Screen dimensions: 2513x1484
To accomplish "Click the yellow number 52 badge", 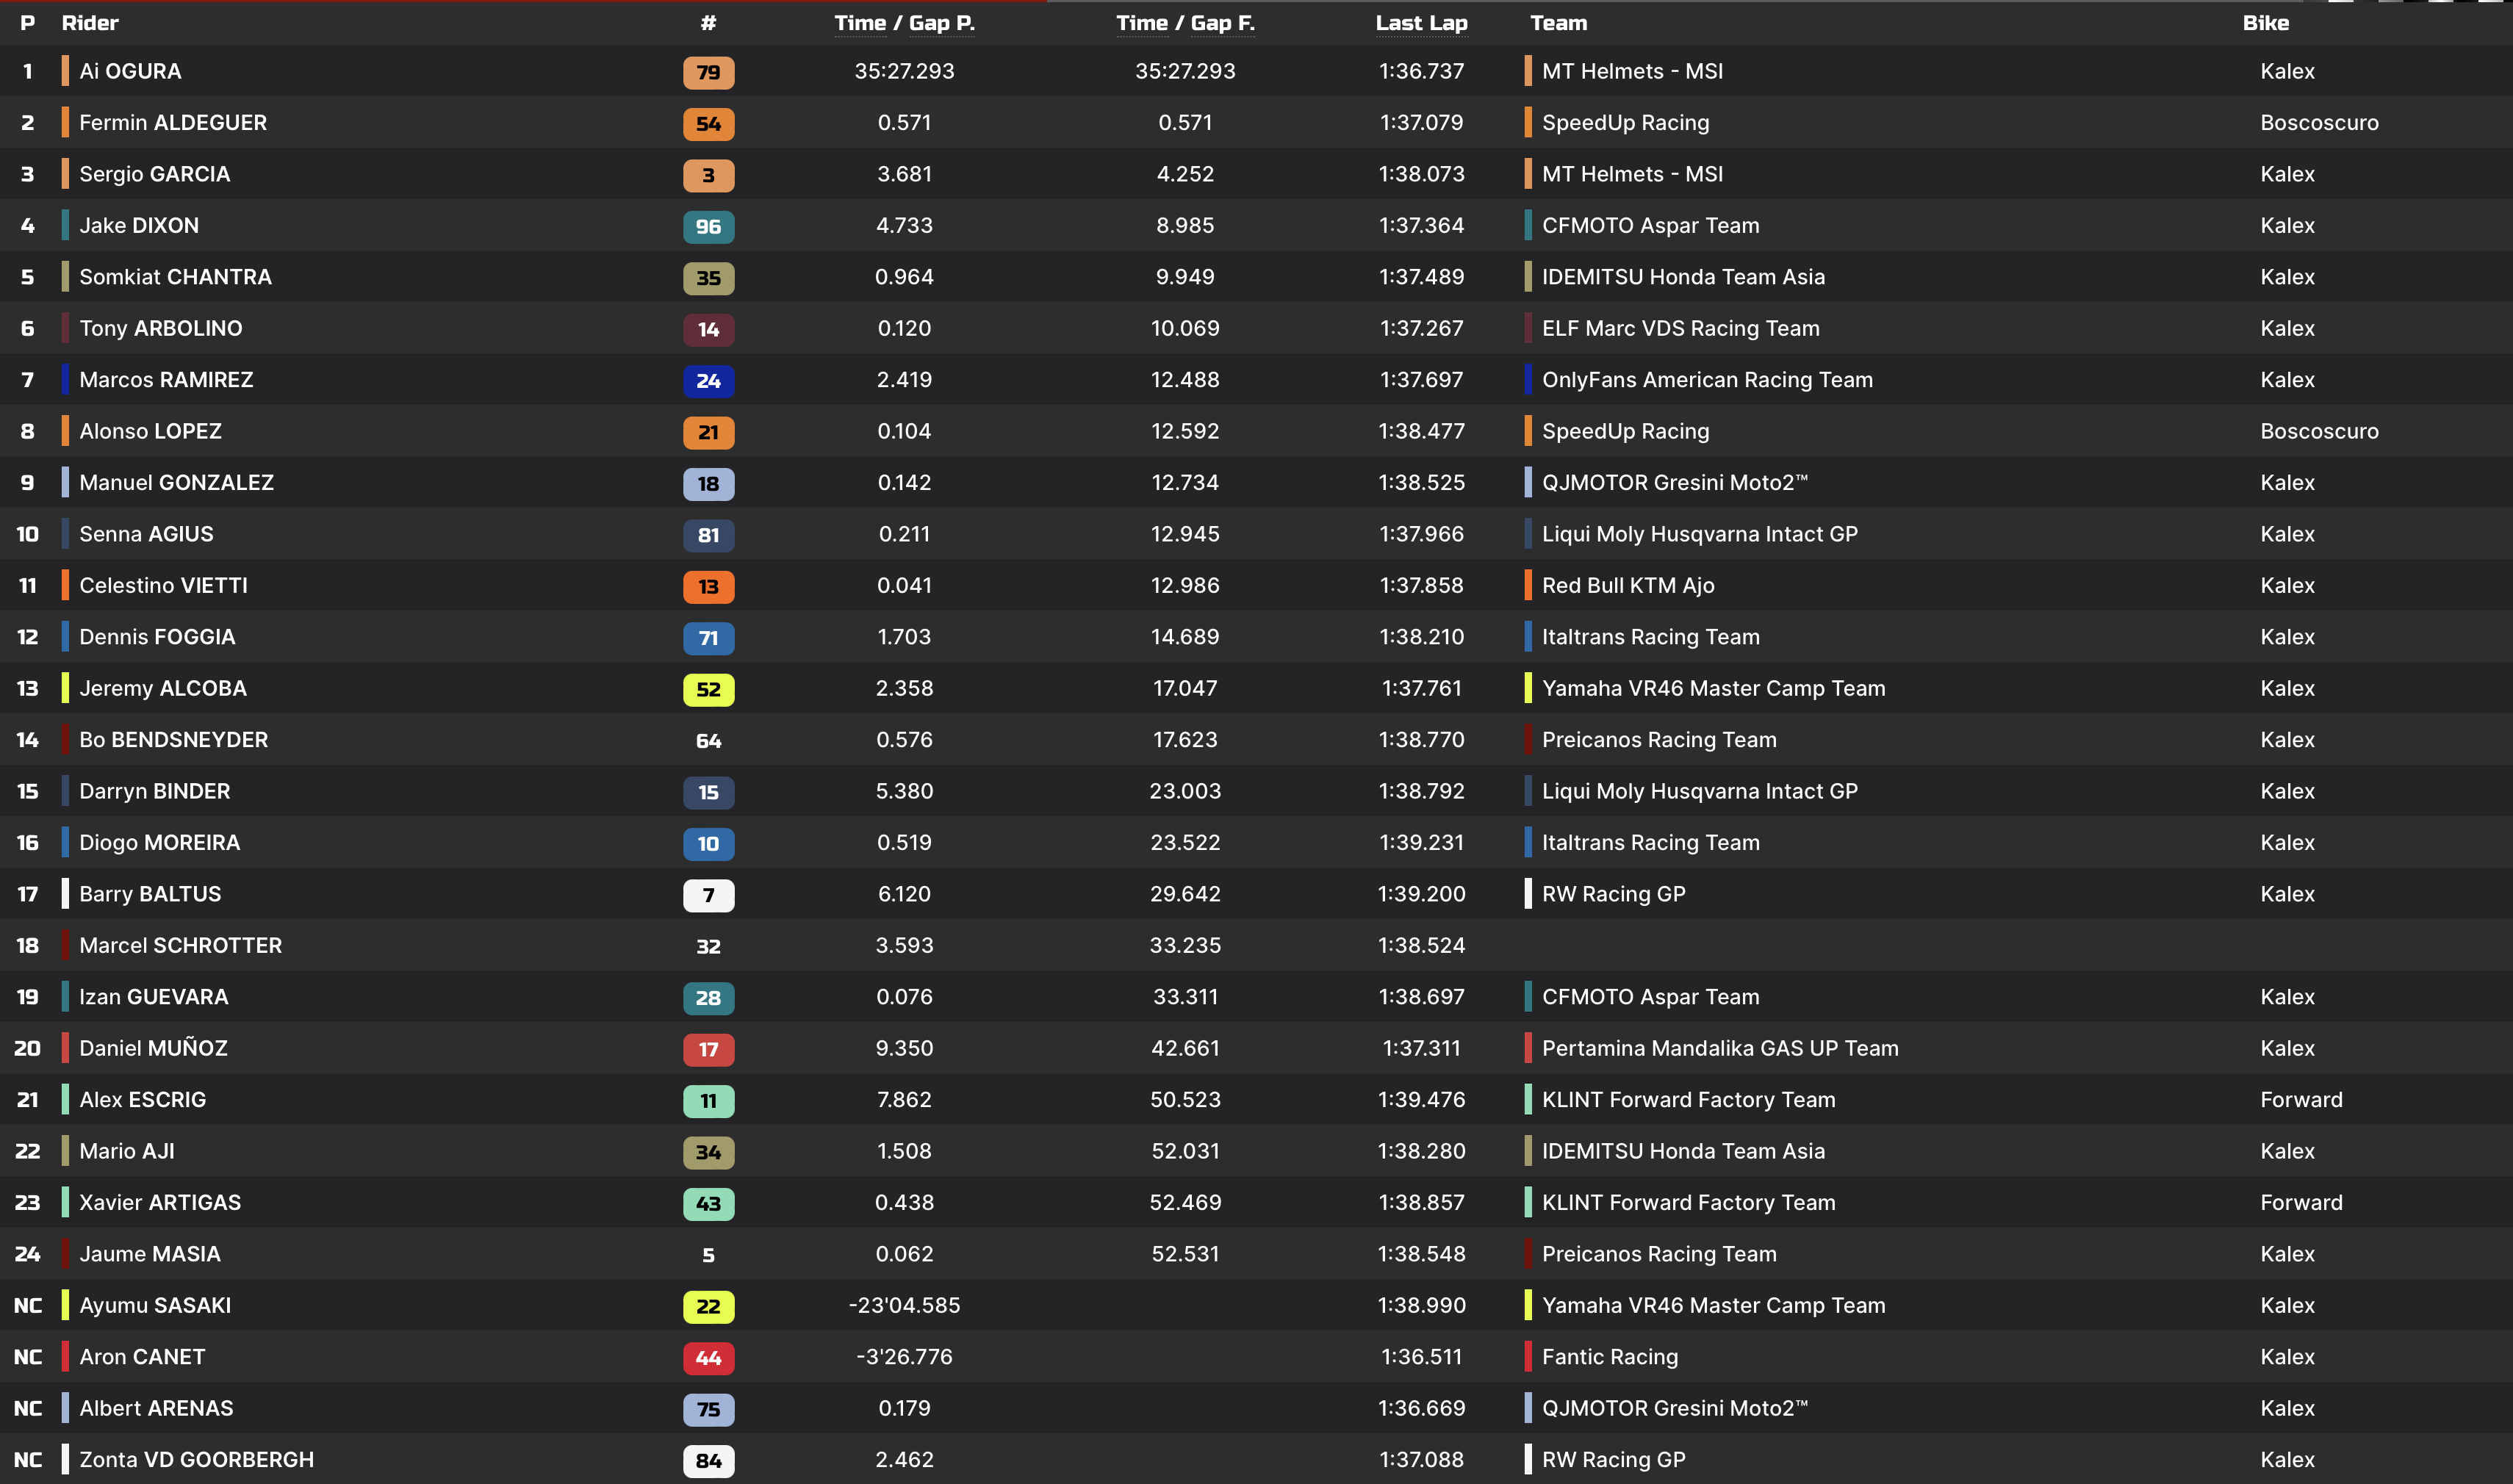I will pos(708,689).
